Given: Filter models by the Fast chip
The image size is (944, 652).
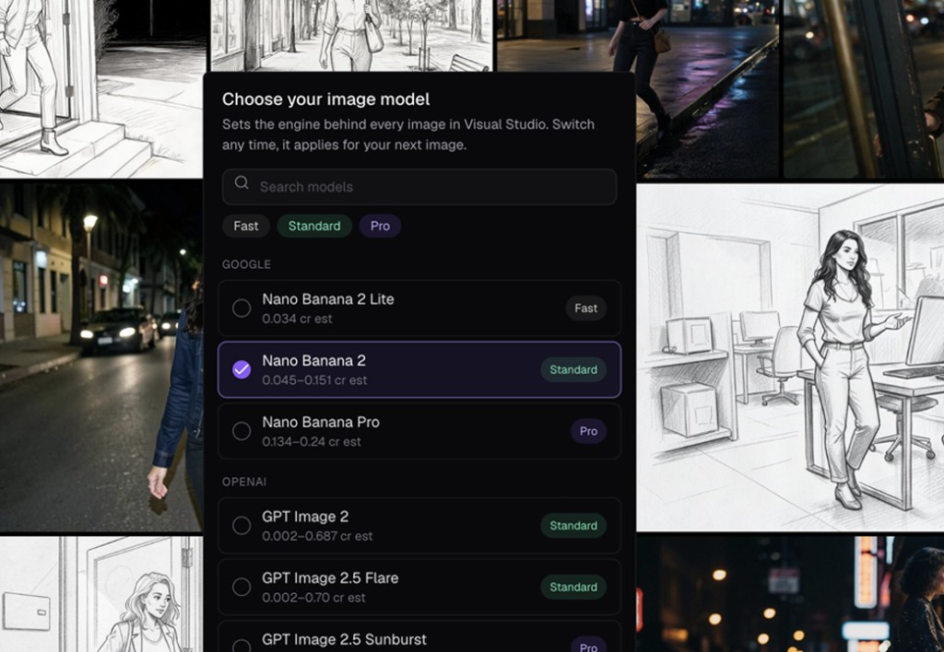Looking at the screenshot, I should coord(245,227).
